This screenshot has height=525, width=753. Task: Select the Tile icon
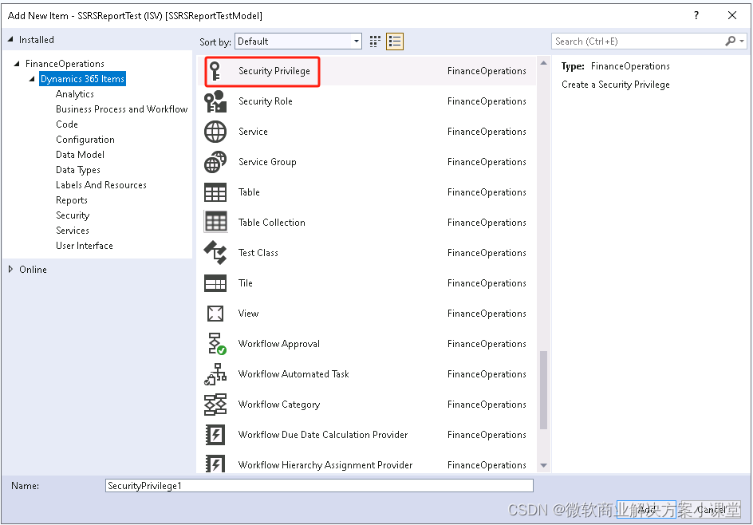pos(215,283)
